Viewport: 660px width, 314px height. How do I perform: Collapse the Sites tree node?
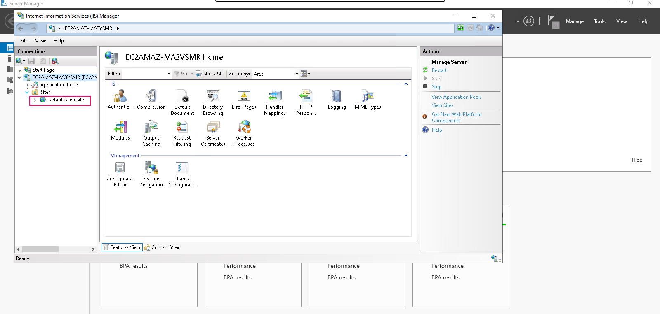[x=27, y=92]
